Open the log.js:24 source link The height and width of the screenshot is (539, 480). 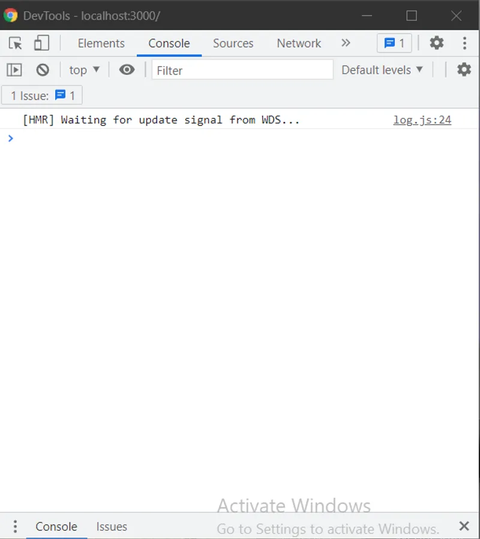(x=422, y=119)
